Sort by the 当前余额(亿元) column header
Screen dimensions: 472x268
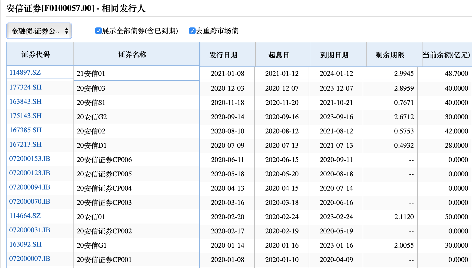coord(447,55)
